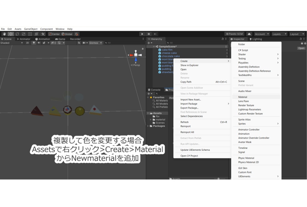Click the Open button in Inspector

tap(301, 48)
